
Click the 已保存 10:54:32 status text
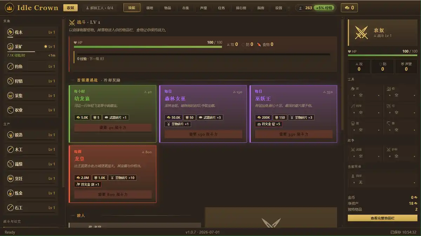click(x=403, y=232)
